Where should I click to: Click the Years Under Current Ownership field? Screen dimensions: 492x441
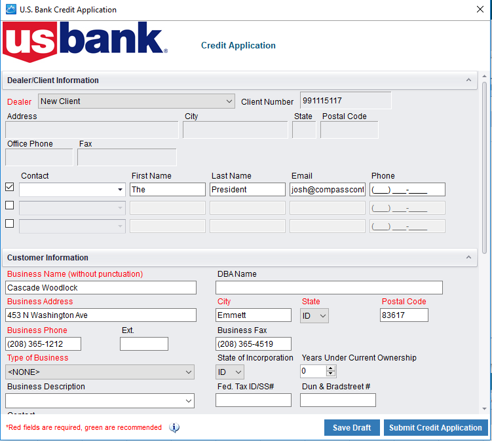coord(313,371)
